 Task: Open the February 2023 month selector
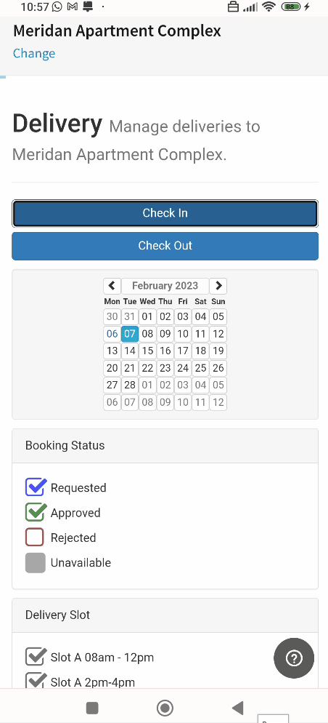[x=165, y=286]
